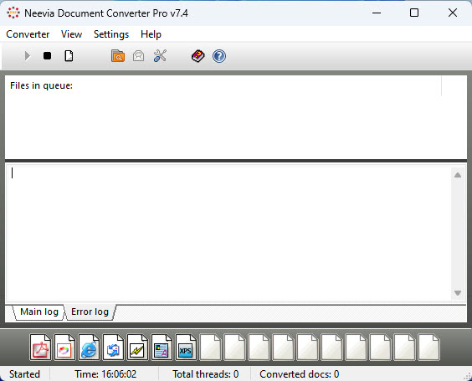Click the Files in queue label
The image size is (472, 381).
pos(41,85)
